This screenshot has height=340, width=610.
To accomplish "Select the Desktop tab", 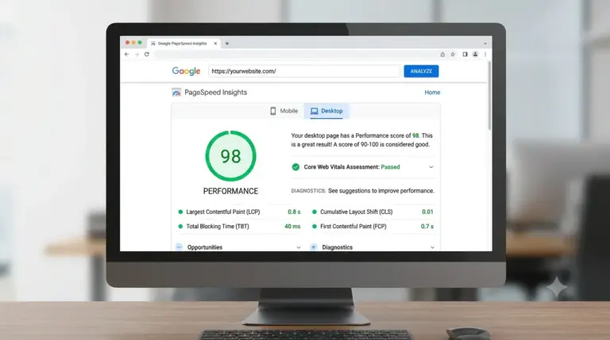I will pos(326,111).
